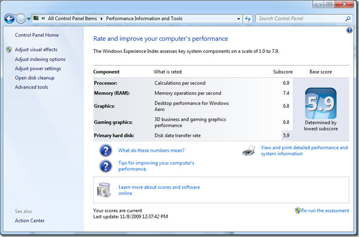Image resolution: width=359 pixels, height=237 pixels.
Task: Click the Last update timestamp text
Action: click(x=130, y=216)
